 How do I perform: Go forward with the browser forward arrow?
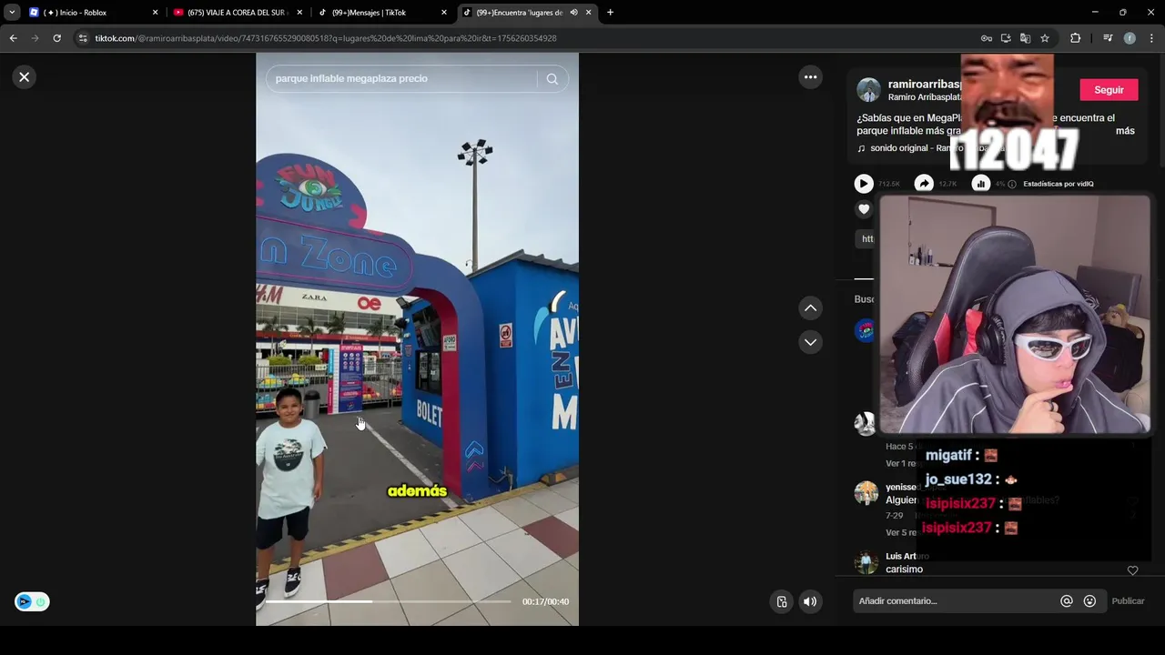pyautogui.click(x=35, y=38)
